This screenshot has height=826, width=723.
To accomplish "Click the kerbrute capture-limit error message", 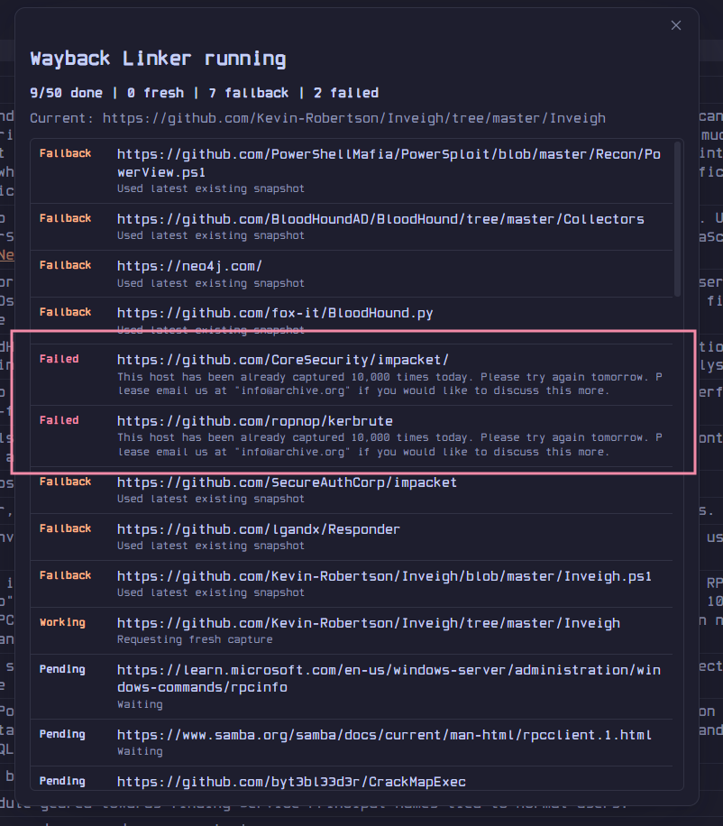I will pos(389,445).
